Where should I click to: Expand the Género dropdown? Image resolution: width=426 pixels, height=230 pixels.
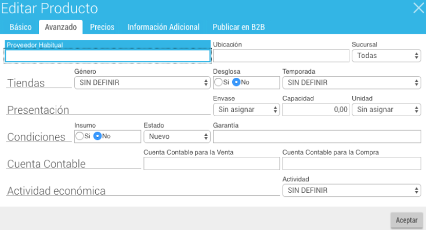point(142,82)
